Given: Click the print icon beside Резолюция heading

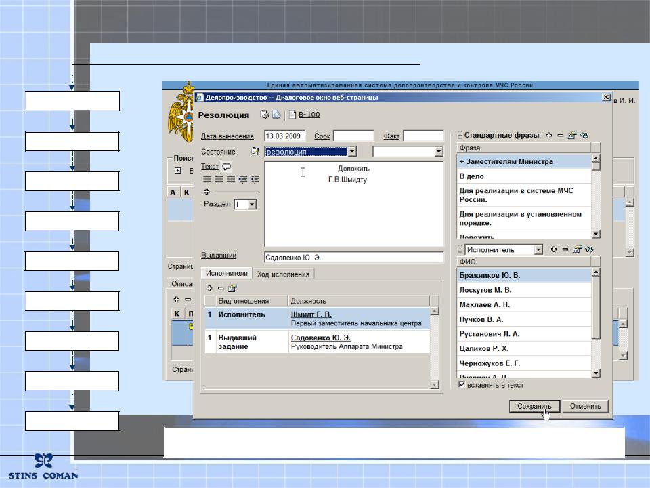Looking at the screenshot, I should click(264, 115).
